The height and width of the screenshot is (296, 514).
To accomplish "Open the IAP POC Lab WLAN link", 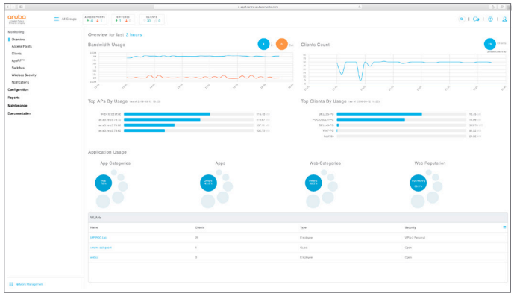I will tap(98, 237).
